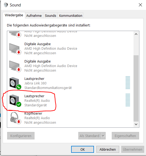146x156 pixels.
Task: Switch to the Sounds tab
Action: click(x=50, y=15)
